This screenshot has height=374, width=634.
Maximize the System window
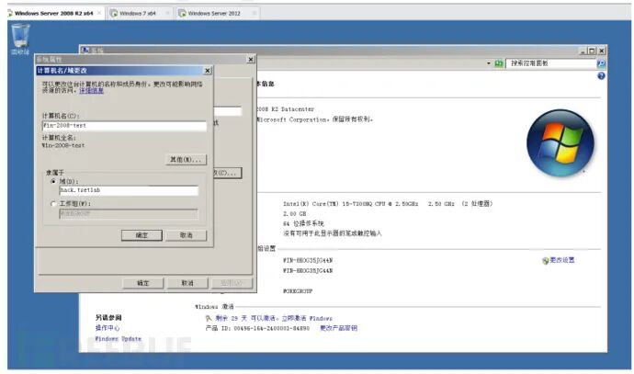click(592, 51)
